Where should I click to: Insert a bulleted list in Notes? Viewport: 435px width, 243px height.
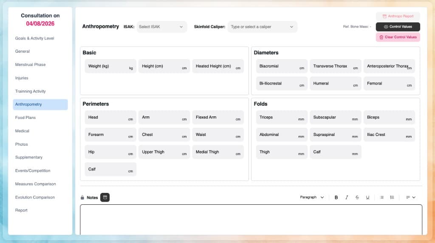(382, 197)
